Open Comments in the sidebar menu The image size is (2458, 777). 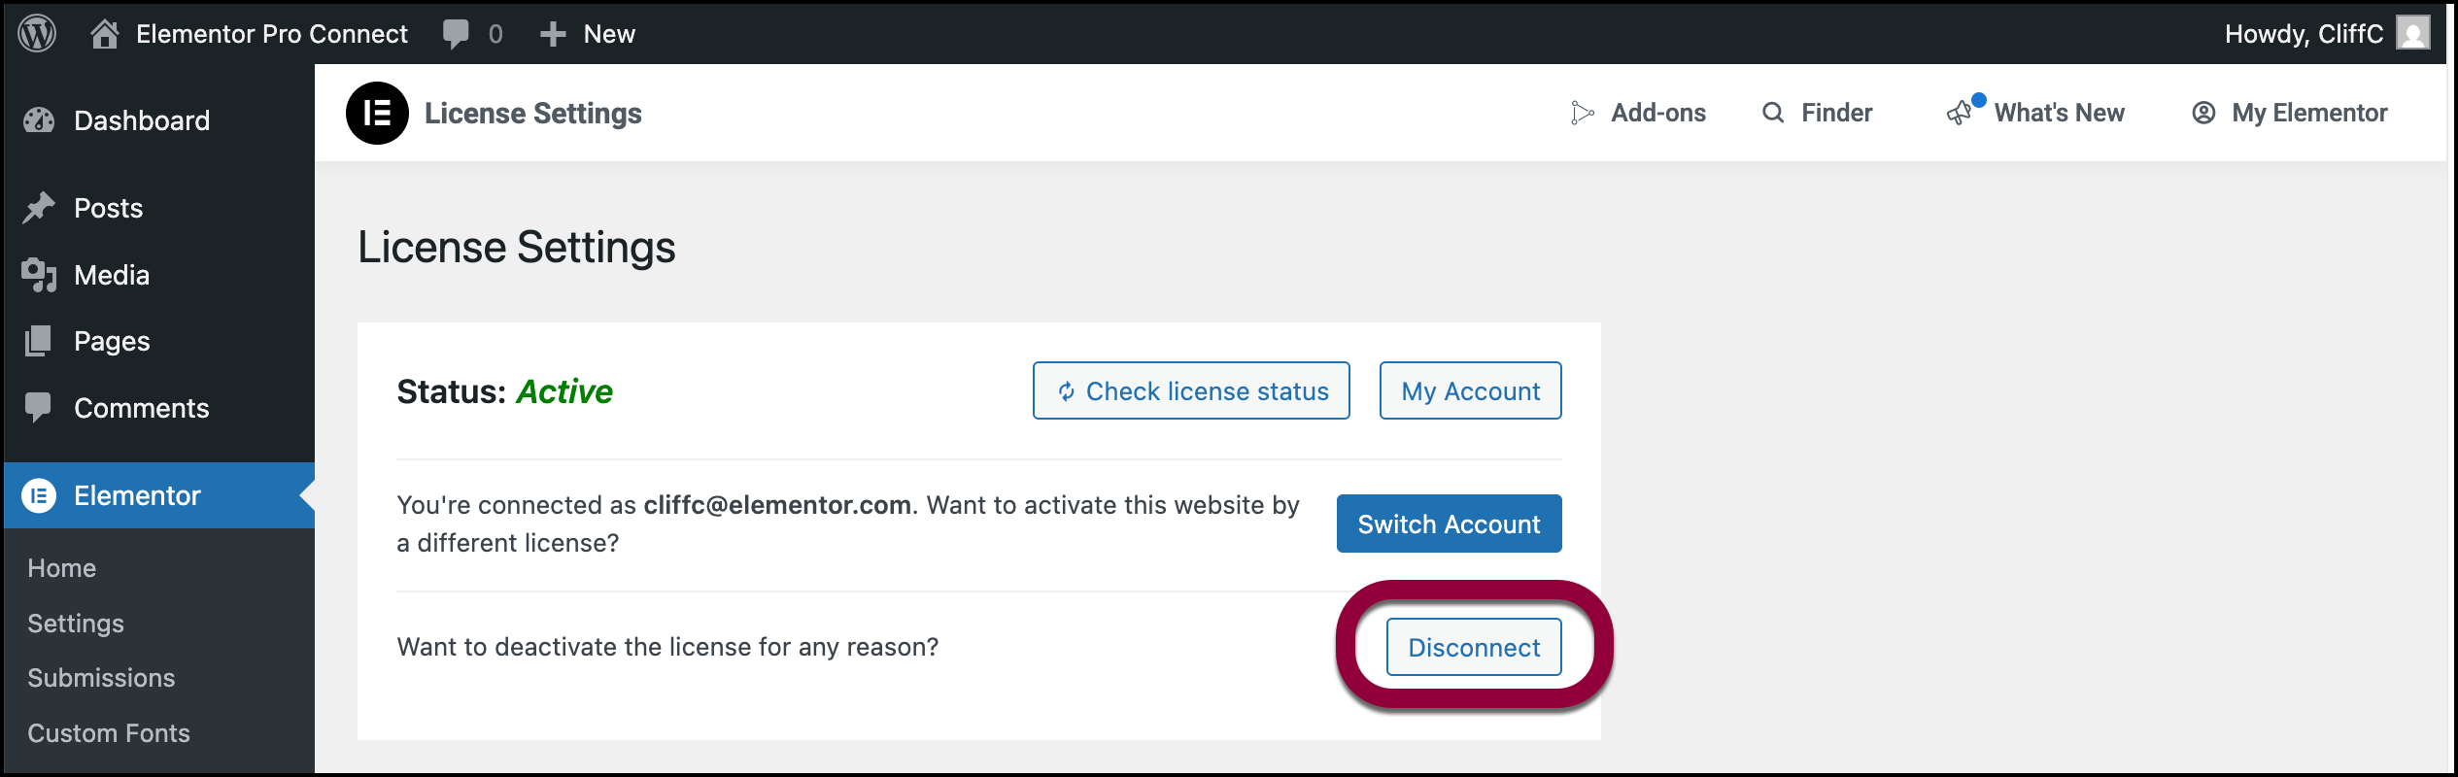tap(141, 408)
